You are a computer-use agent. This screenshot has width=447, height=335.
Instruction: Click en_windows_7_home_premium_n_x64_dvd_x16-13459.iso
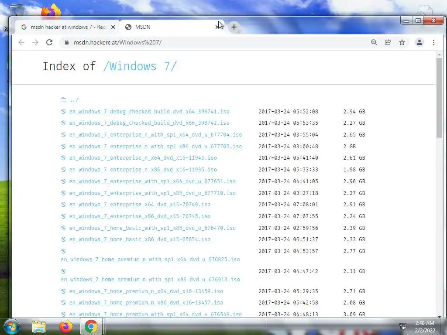click(146, 291)
